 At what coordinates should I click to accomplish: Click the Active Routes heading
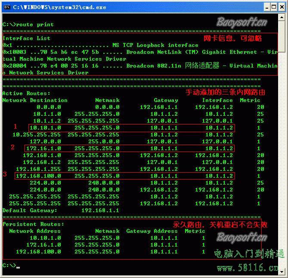[26, 93]
